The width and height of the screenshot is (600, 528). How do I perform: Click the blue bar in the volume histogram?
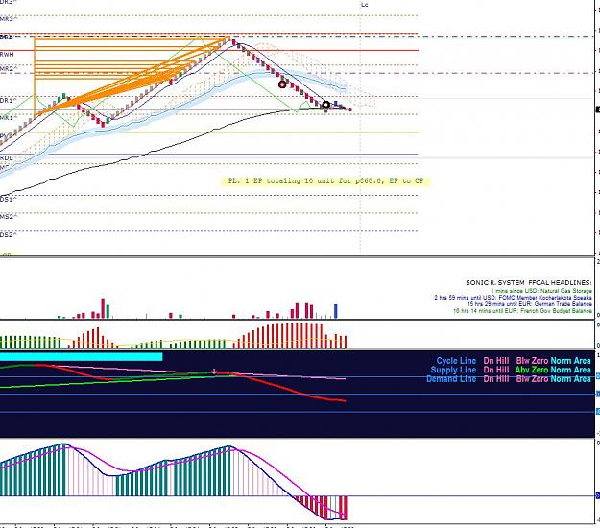click(x=336, y=311)
